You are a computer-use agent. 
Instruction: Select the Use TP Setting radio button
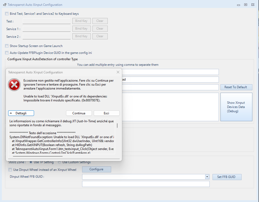pyautogui.click(x=31, y=162)
